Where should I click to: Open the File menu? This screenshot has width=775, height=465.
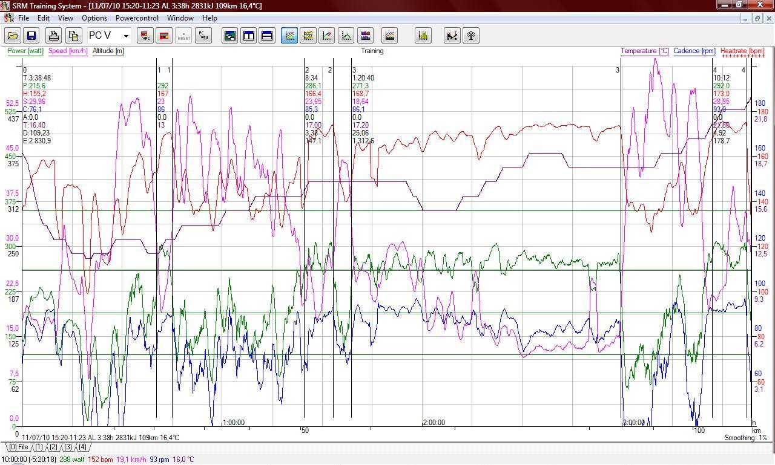[24, 18]
